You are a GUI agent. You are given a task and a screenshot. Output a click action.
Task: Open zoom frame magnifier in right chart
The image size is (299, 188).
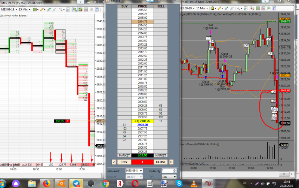(x=246, y=8)
